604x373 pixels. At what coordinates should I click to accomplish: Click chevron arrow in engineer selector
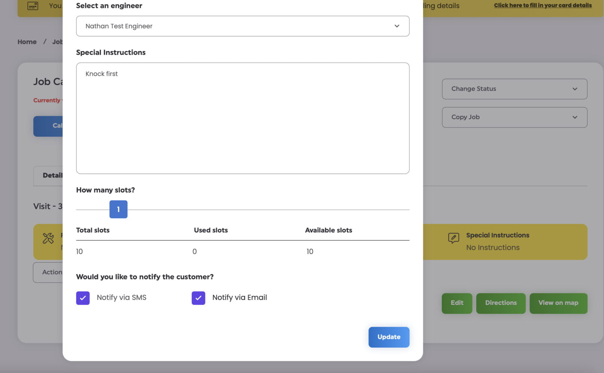tap(397, 26)
